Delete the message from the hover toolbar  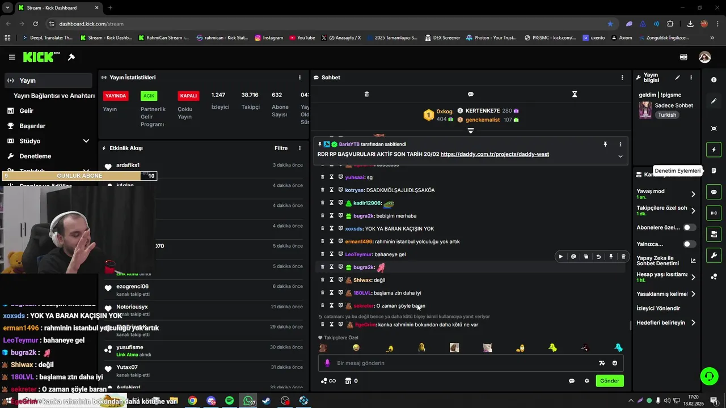pos(623,257)
